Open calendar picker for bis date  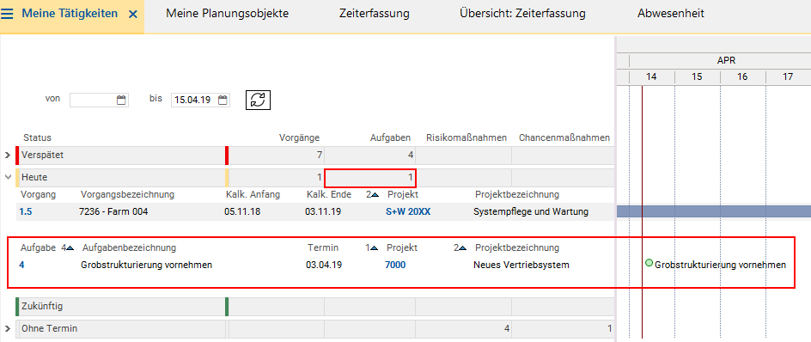[x=223, y=101]
